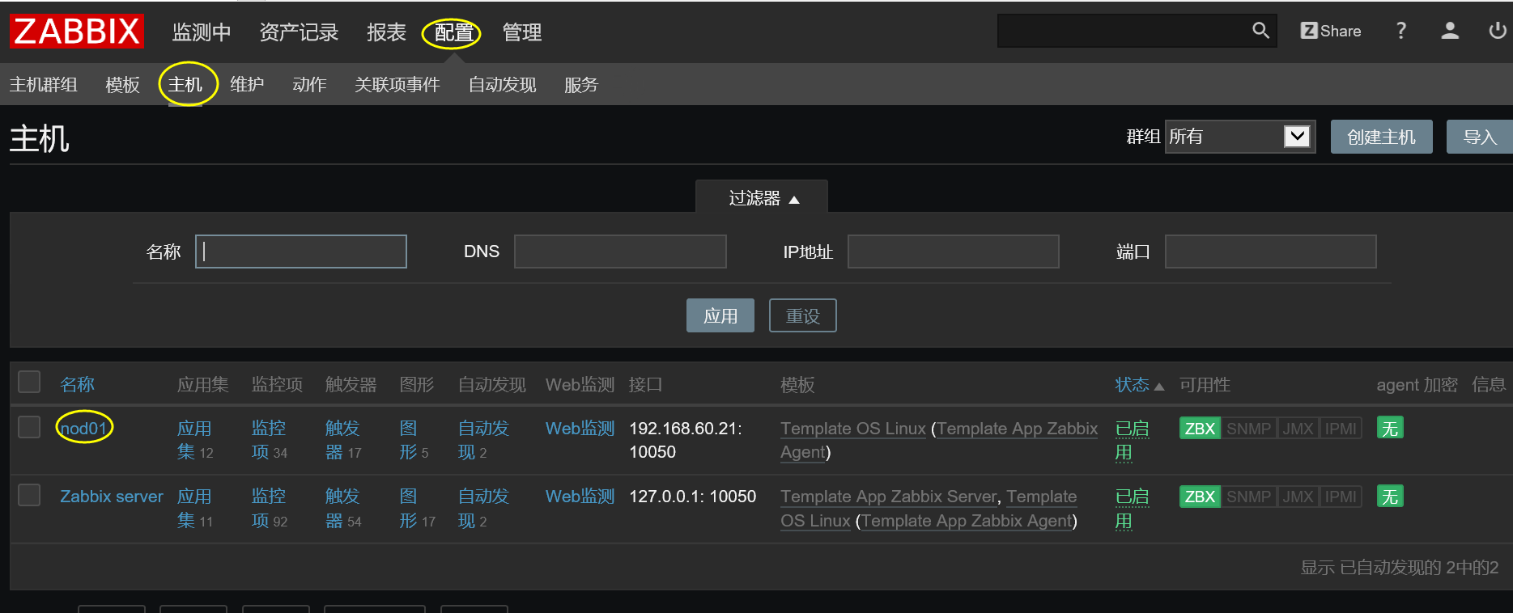Open 自动发现 2 for Zabbix server
Image resolution: width=1513 pixels, height=613 pixels.
pos(483,509)
